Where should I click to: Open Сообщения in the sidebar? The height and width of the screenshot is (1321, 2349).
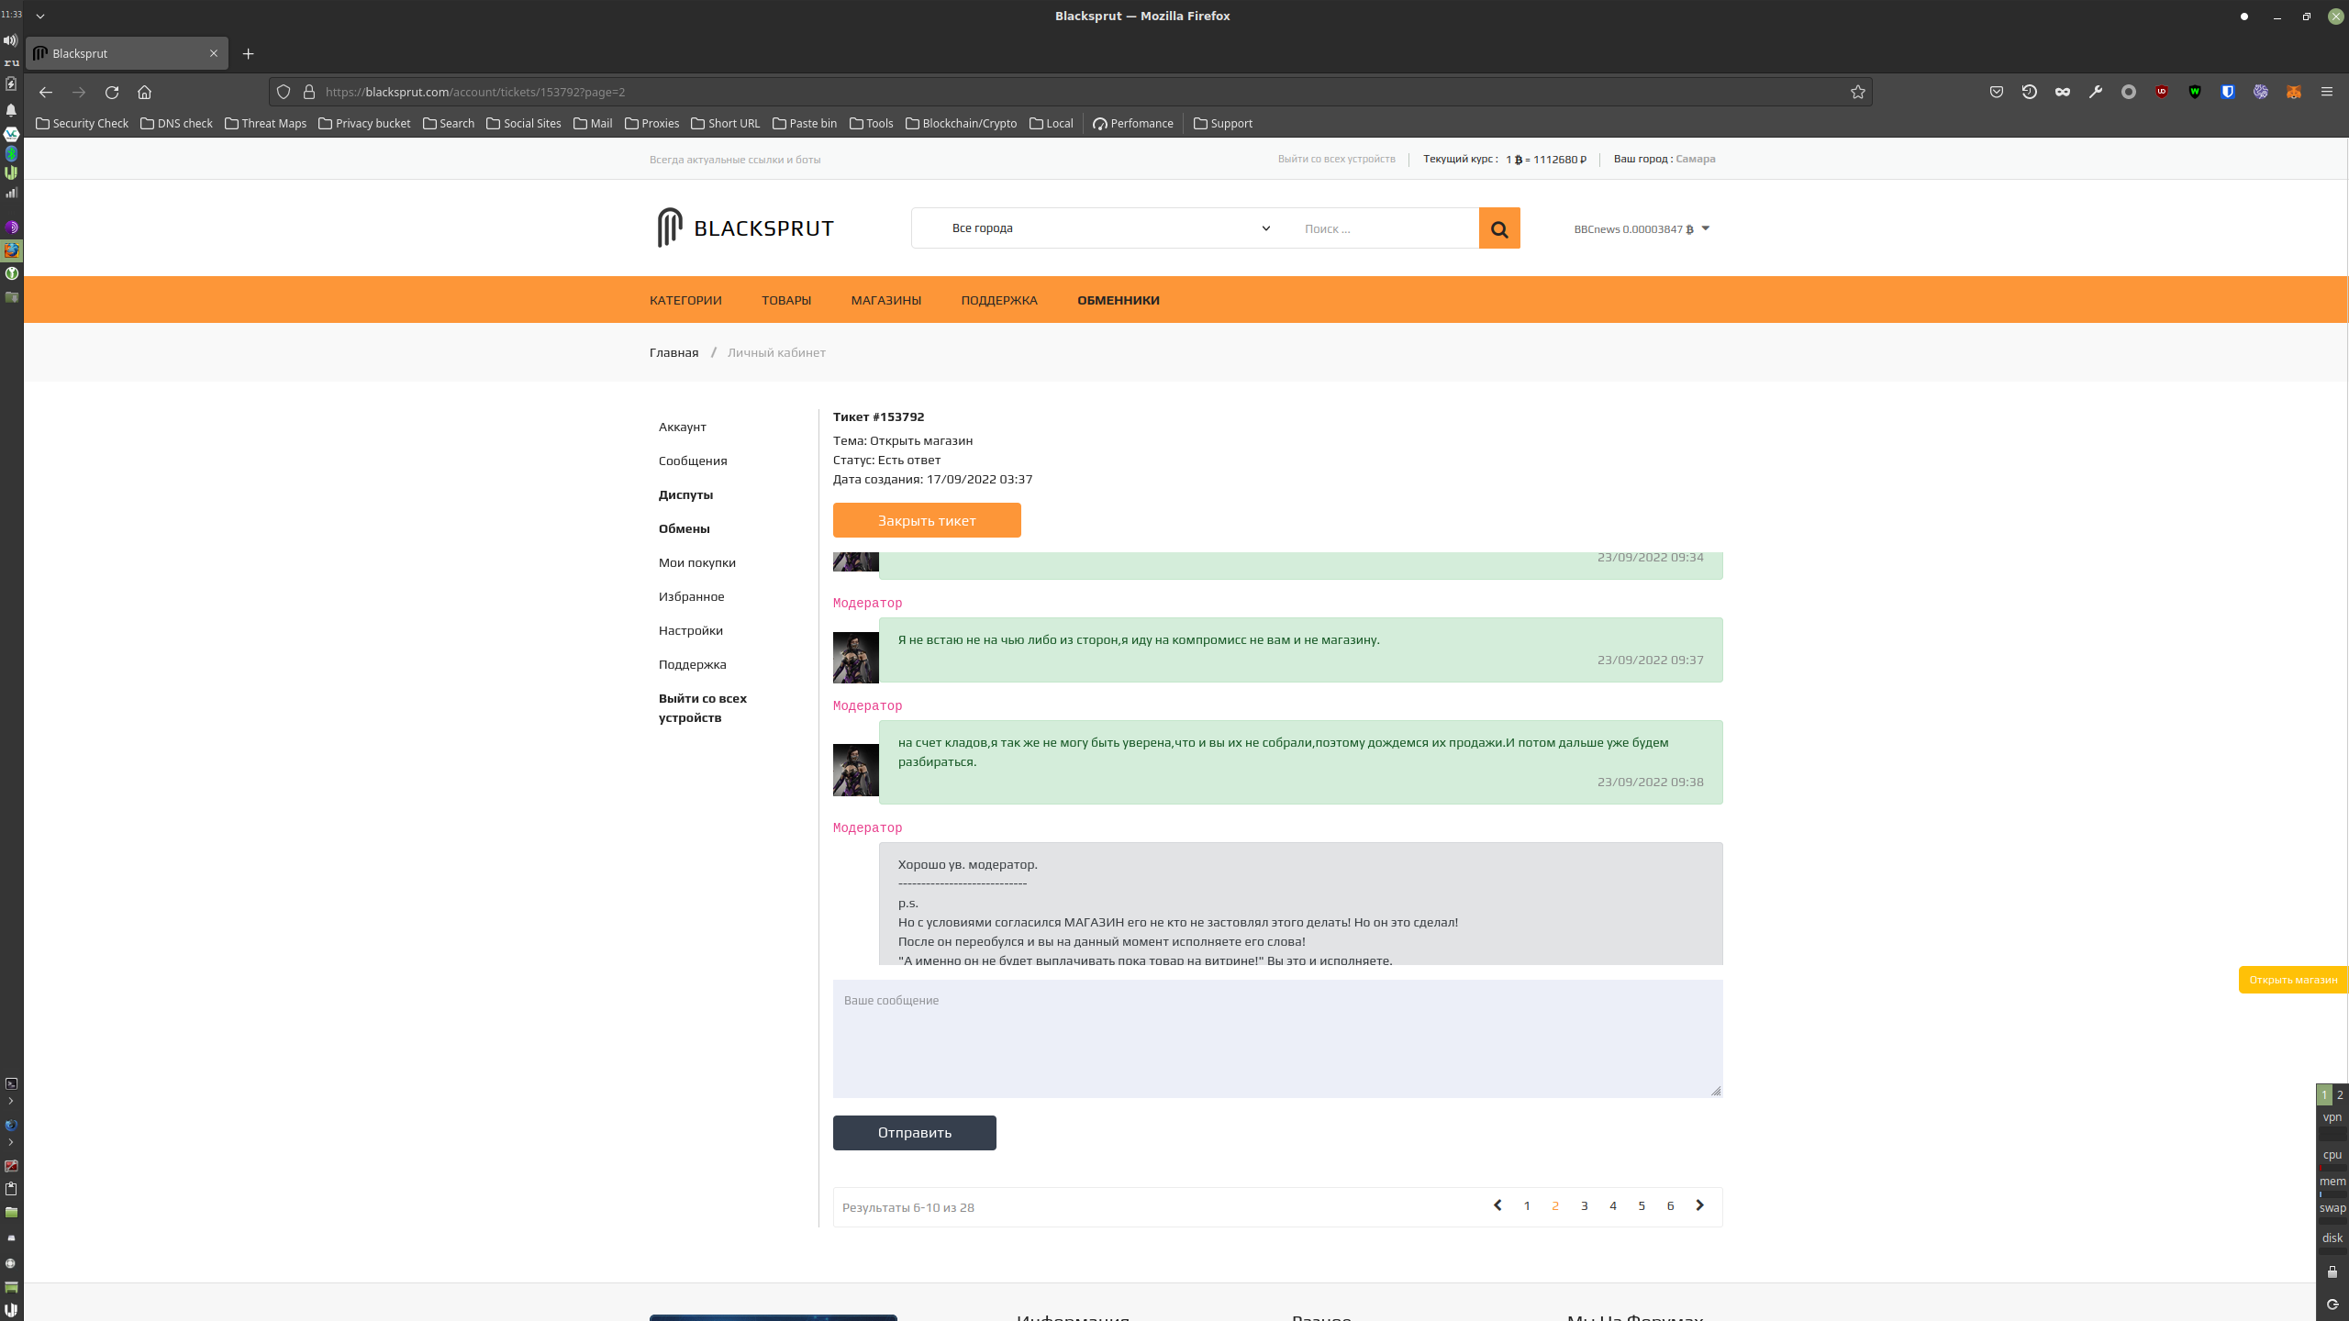(x=692, y=461)
